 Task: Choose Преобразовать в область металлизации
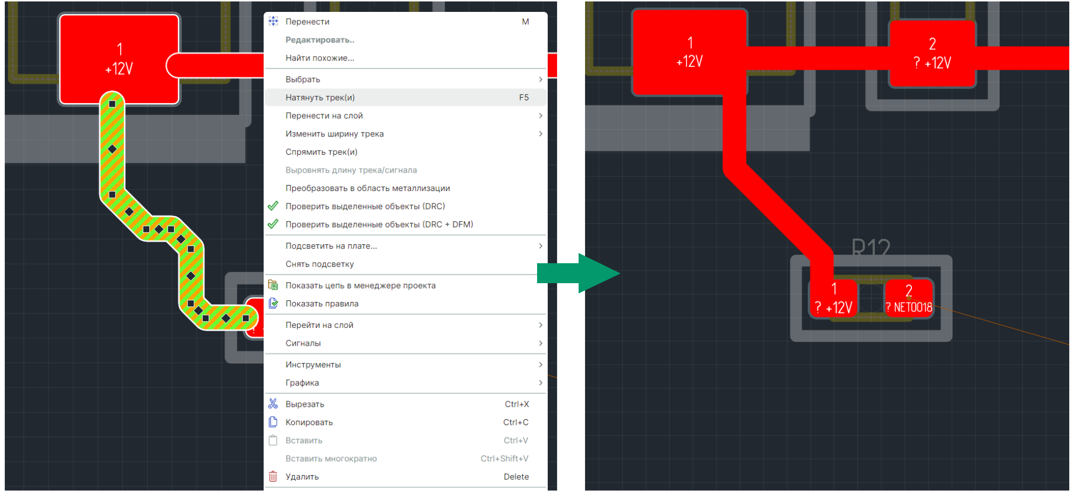pyautogui.click(x=406, y=188)
